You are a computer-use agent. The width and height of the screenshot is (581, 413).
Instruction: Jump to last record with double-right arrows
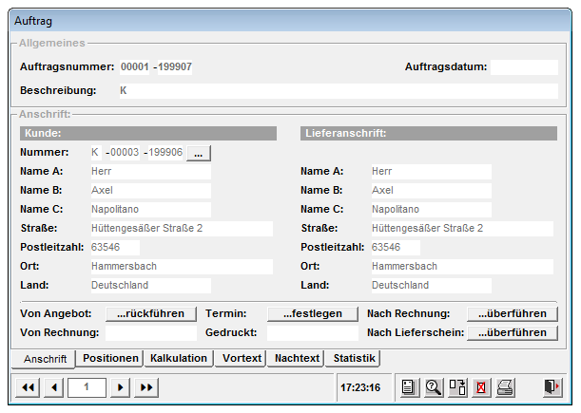[146, 387]
